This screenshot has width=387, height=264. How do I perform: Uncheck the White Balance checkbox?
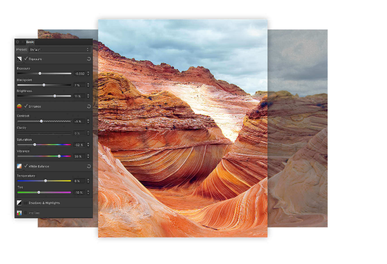[x=26, y=166]
